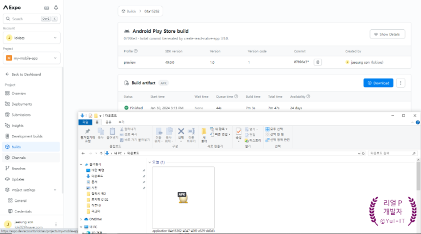Open General project settings
The height and width of the screenshot is (234, 421).
click(18, 201)
